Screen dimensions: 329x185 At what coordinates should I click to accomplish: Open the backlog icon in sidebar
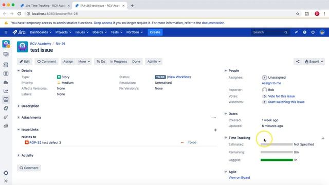(x=6, y=65)
